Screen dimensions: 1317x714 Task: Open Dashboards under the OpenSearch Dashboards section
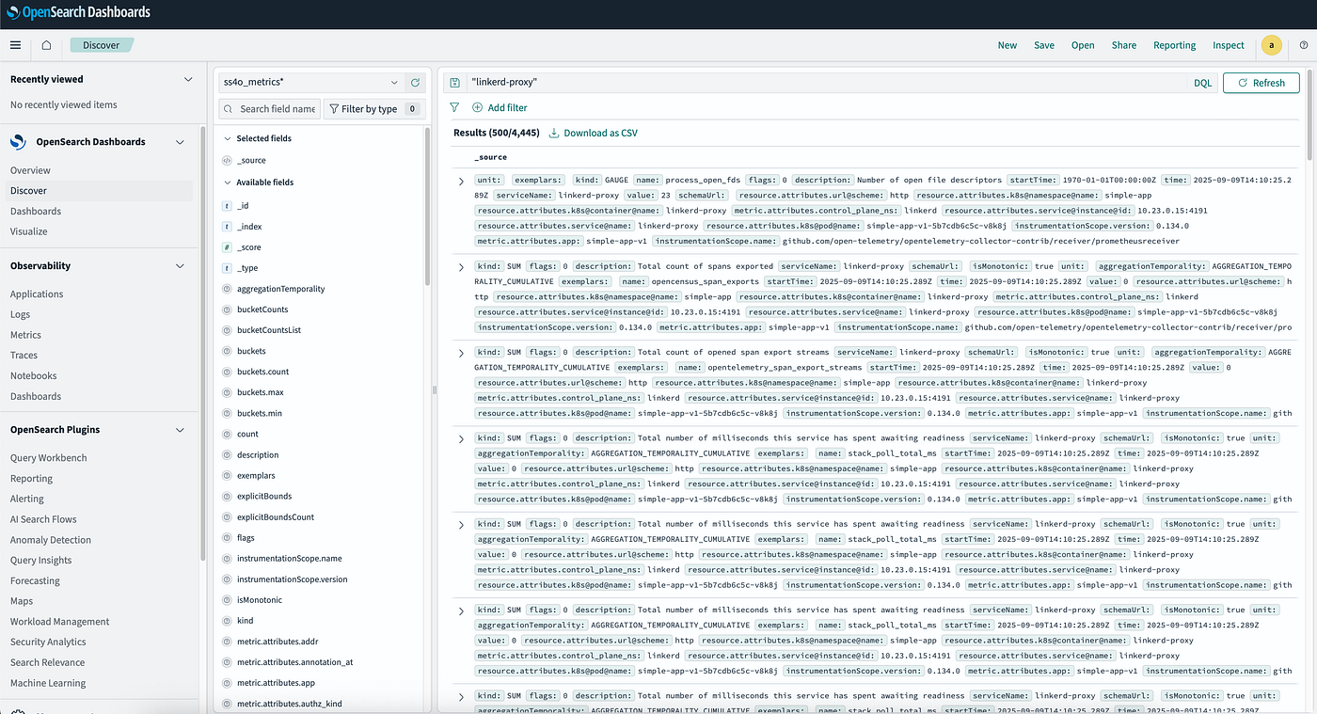coord(36,212)
